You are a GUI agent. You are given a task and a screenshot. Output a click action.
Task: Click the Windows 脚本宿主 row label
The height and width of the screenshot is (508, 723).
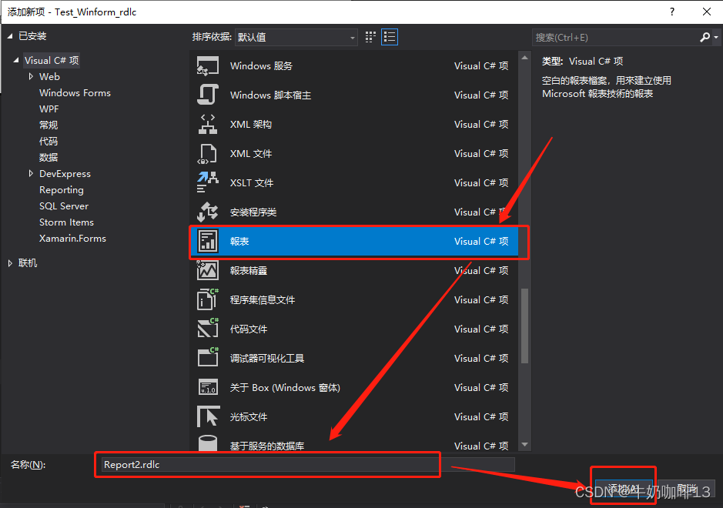(x=271, y=95)
